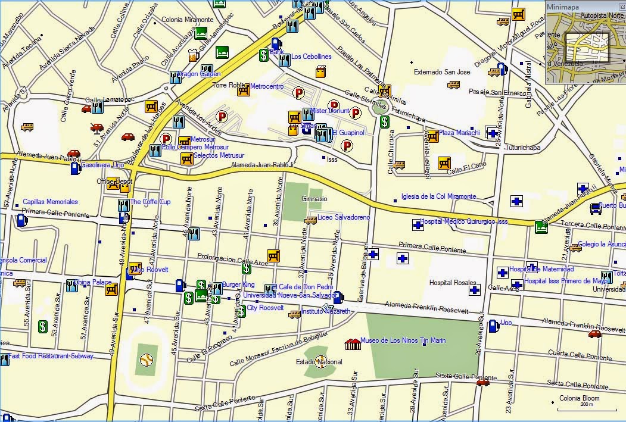Click the Museo de Los Ninos museum icon
This screenshot has height=422, width=626.
click(x=353, y=345)
